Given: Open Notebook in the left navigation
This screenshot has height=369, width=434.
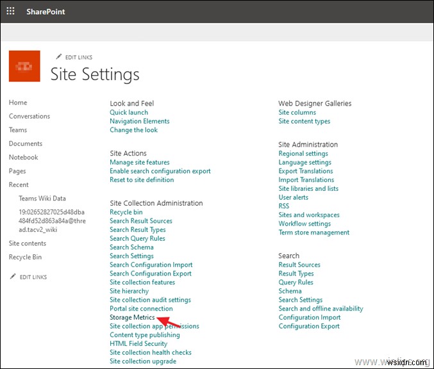Looking at the screenshot, I should [x=23, y=157].
